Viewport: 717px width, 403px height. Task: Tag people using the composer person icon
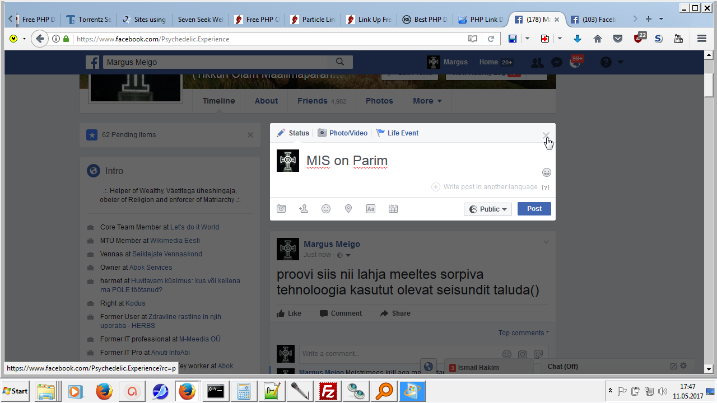click(x=304, y=209)
